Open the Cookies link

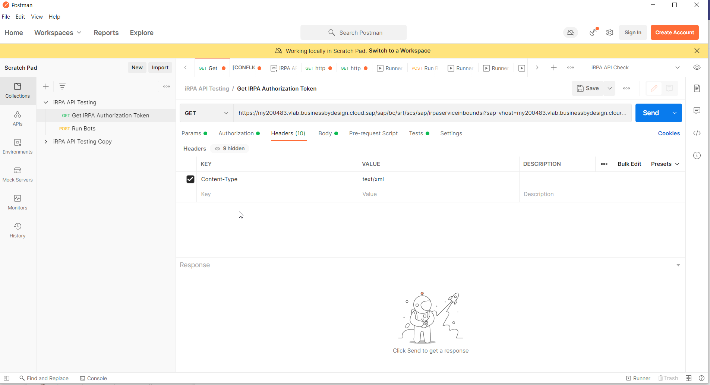(x=669, y=133)
